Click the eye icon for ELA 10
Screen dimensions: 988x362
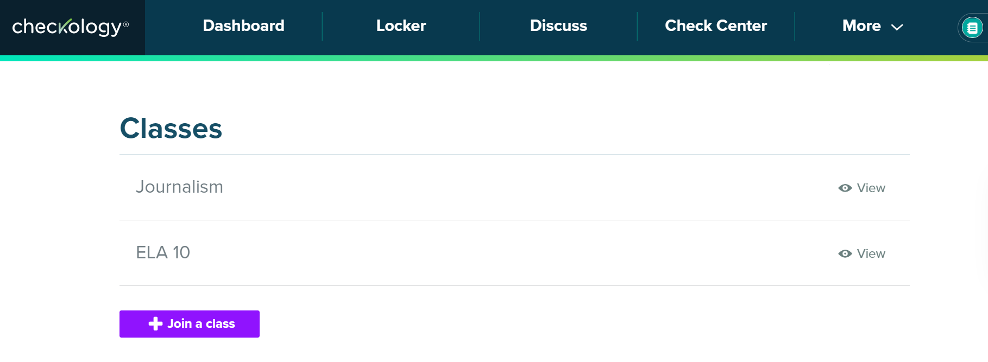click(x=845, y=253)
